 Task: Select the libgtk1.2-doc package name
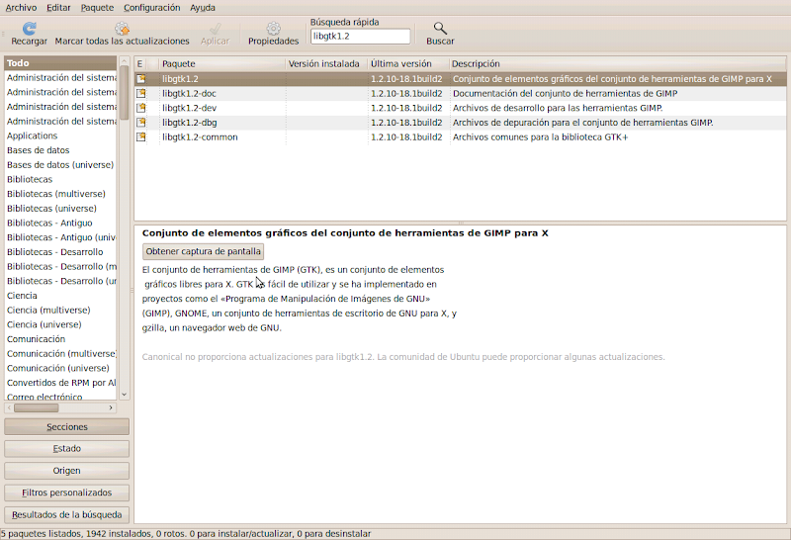[x=189, y=93]
